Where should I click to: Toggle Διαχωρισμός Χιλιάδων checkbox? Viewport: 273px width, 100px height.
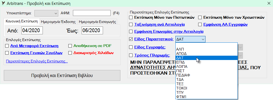(70, 53)
